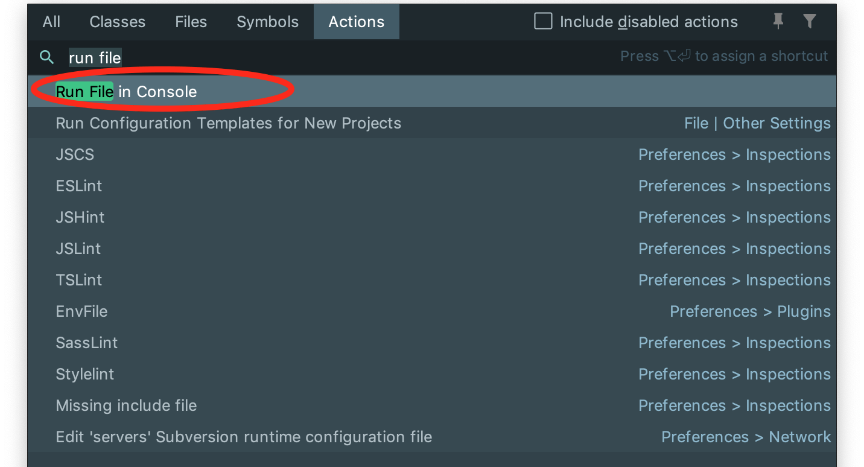The width and height of the screenshot is (864, 467).
Task: Open the JSCS inspection result
Action: [x=432, y=154]
